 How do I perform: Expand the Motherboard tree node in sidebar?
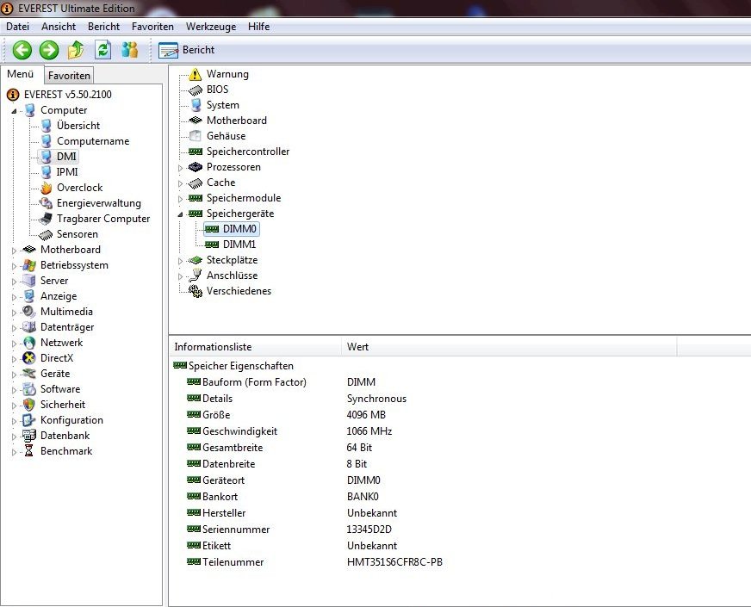14,251
